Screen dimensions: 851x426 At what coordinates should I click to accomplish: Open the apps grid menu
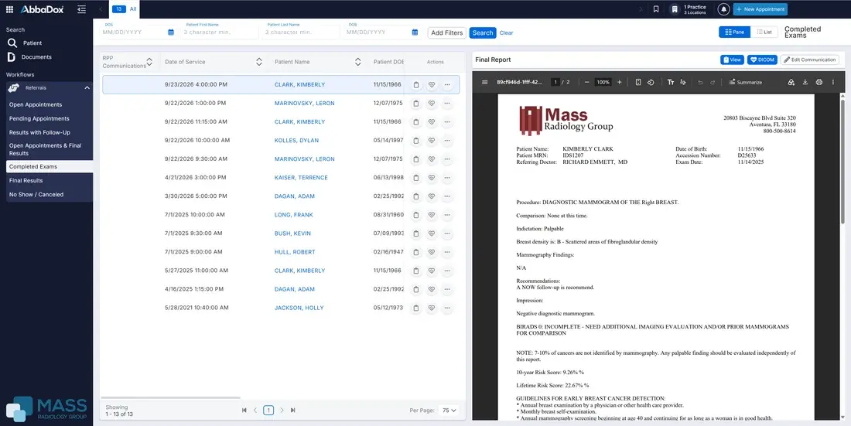pos(9,9)
